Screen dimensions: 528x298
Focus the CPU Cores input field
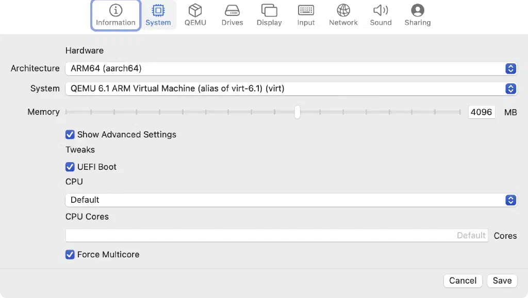tap(276, 236)
